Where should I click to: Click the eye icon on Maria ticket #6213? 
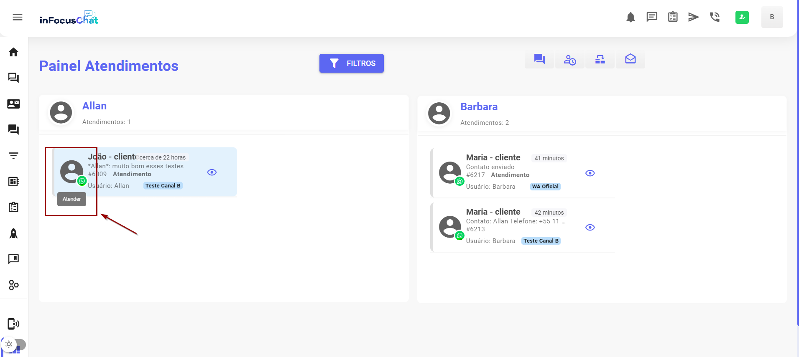click(590, 228)
